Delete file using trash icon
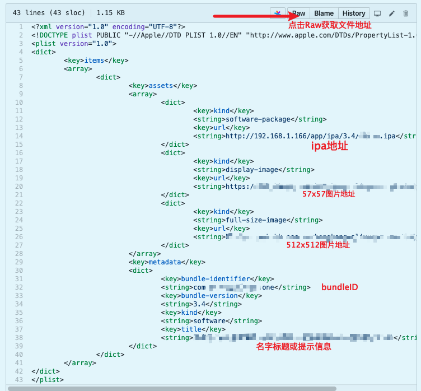This screenshot has height=391, width=421. 406,13
